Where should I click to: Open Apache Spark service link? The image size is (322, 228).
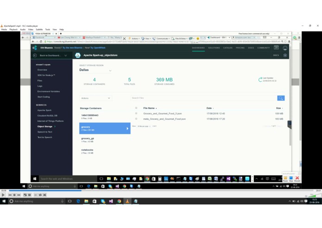tap(44, 110)
